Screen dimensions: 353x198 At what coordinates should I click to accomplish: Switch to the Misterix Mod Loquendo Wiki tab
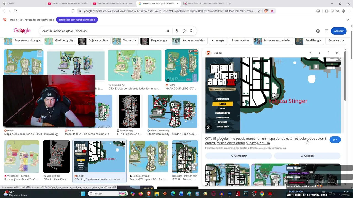coord(204,4)
